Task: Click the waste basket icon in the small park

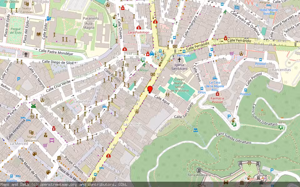Action: [x=159, y=65]
